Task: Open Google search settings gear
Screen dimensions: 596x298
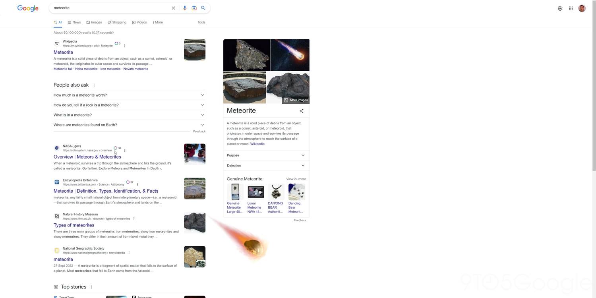Action: pos(560,8)
